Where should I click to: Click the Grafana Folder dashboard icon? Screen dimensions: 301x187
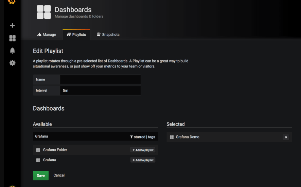click(x=38, y=150)
